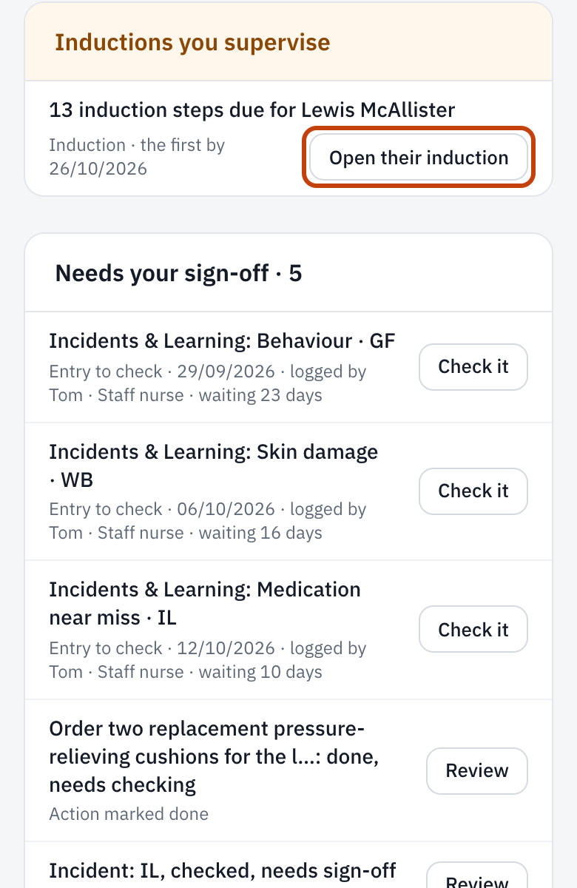Click the 'waiting 16 days' entry details
This screenshot has height=888, width=577.
[208, 521]
